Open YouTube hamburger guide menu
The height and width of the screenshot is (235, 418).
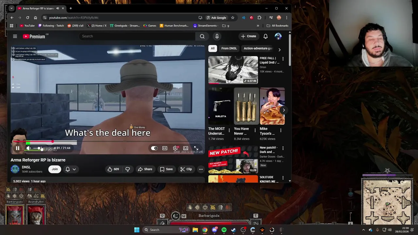[15, 36]
